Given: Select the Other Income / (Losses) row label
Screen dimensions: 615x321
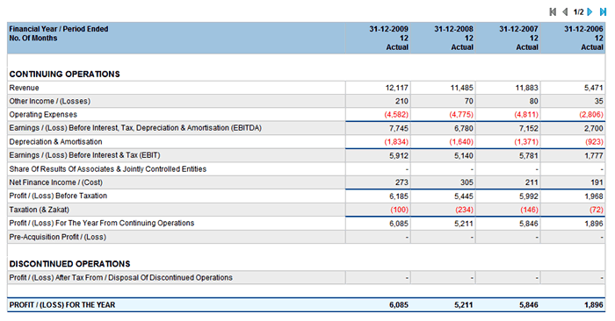Looking at the screenshot, I should 49,101.
